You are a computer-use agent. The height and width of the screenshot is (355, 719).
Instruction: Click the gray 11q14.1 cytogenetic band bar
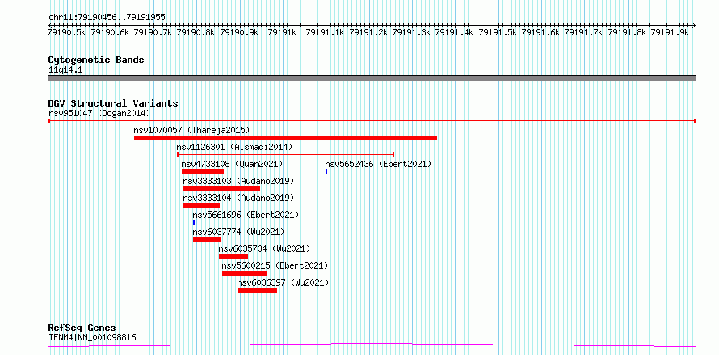(x=372, y=78)
